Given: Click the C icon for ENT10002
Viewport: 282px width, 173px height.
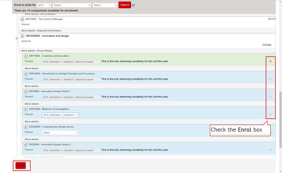Looking at the screenshot, I should click(26, 56).
